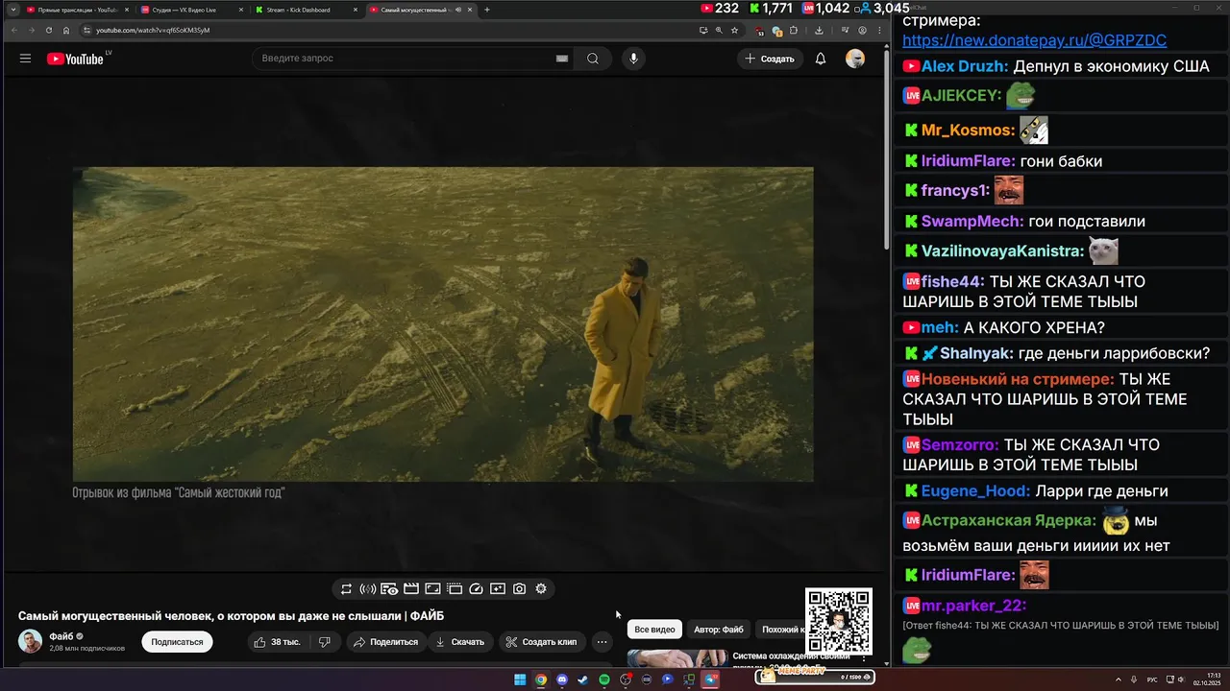
Task: Click the Создать клип button
Action: [x=542, y=642]
